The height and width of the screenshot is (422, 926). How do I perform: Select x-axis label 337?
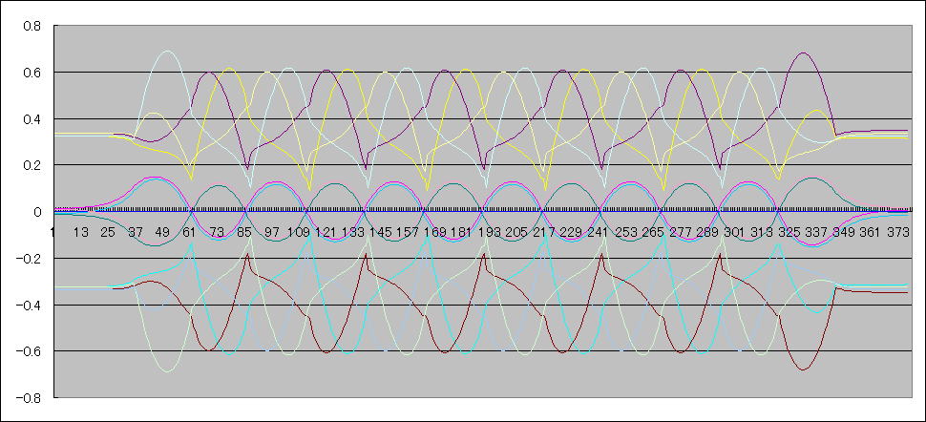coord(817,232)
